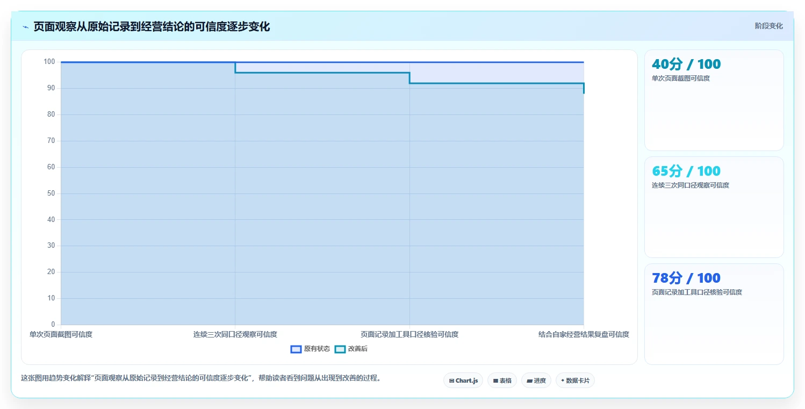
Task: Click the 原有状态 legend label
Action: (317, 349)
